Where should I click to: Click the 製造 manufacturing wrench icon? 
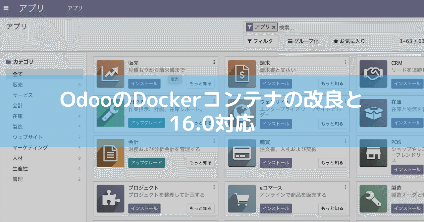(373, 199)
